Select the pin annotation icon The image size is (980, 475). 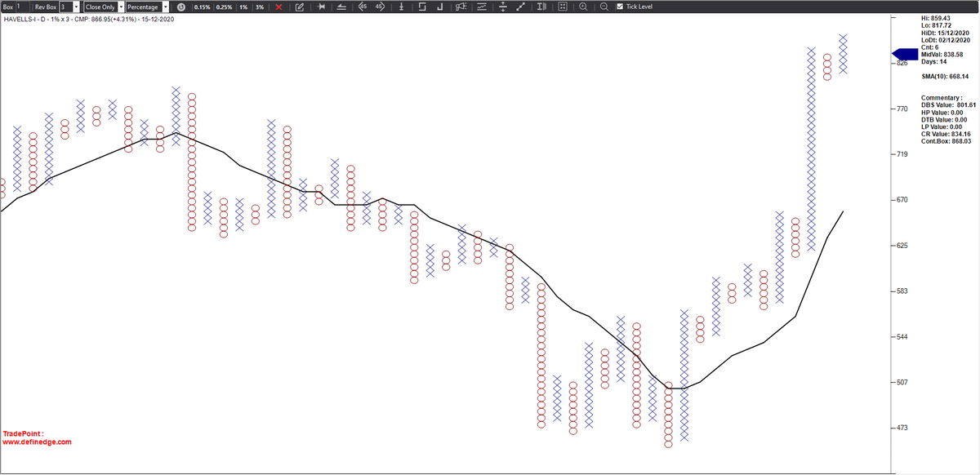[320, 7]
